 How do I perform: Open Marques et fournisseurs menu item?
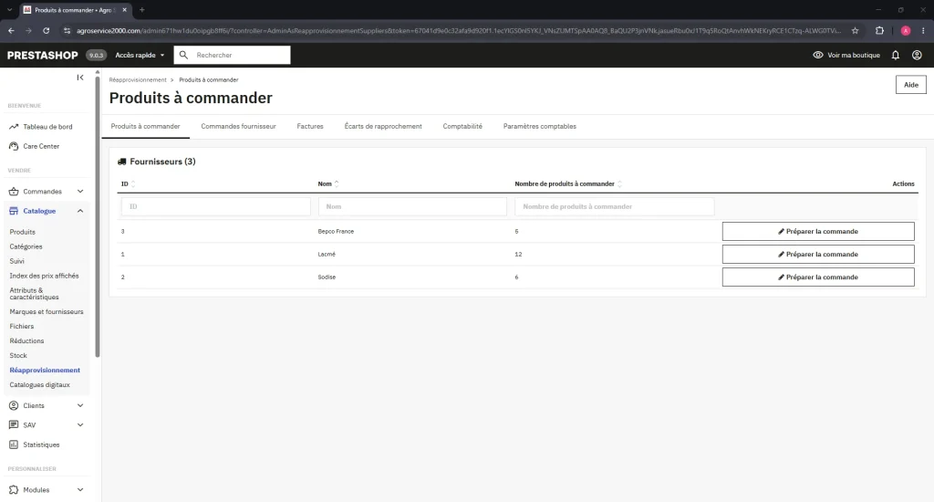(47, 312)
